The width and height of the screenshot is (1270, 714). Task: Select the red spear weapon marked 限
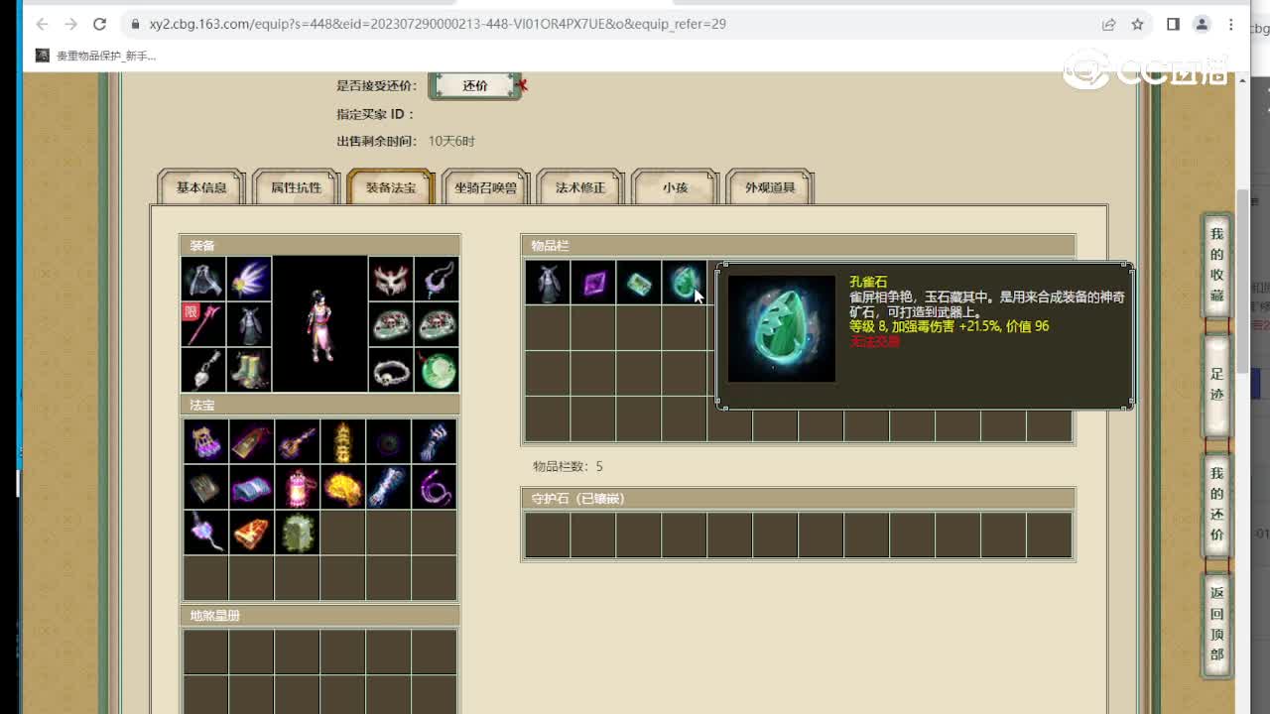[x=203, y=324]
